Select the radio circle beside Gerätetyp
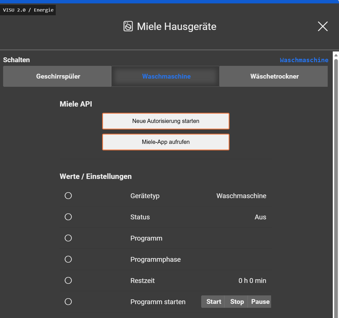Viewport: 339px width, 318px height. pyautogui.click(x=68, y=196)
